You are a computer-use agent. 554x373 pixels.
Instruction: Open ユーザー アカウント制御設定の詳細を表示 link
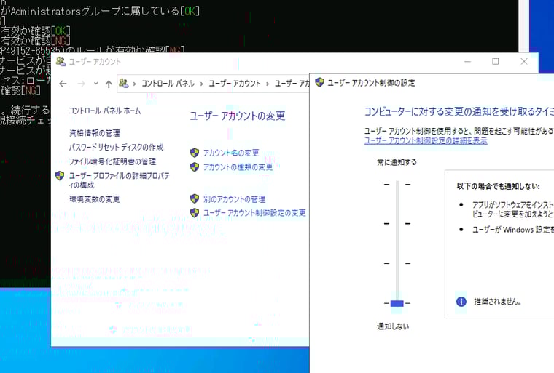click(x=426, y=140)
